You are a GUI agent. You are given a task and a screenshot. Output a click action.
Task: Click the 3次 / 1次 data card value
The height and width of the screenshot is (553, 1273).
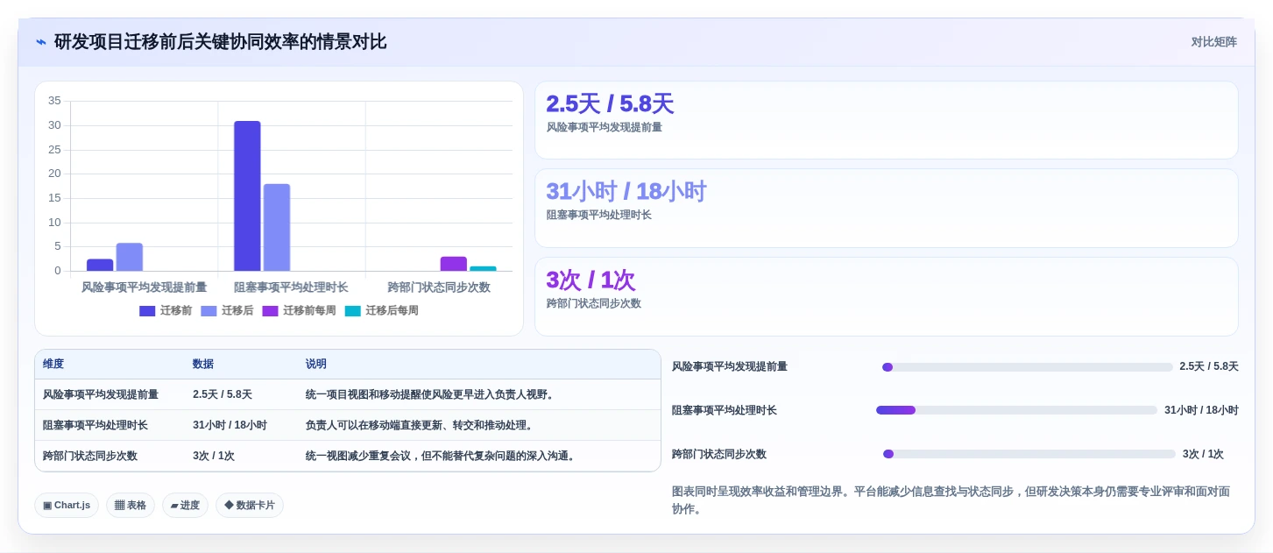[591, 280]
